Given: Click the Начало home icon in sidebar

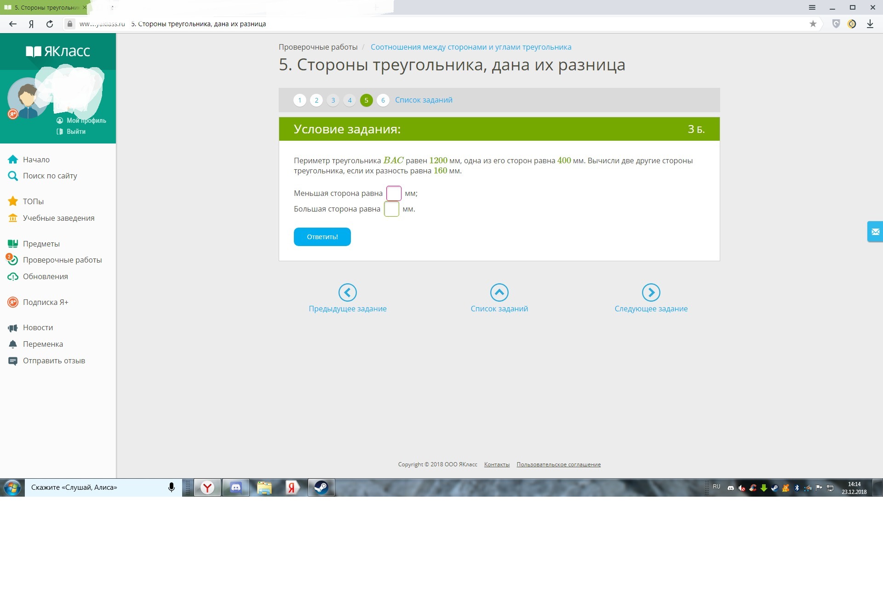Looking at the screenshot, I should coord(13,160).
